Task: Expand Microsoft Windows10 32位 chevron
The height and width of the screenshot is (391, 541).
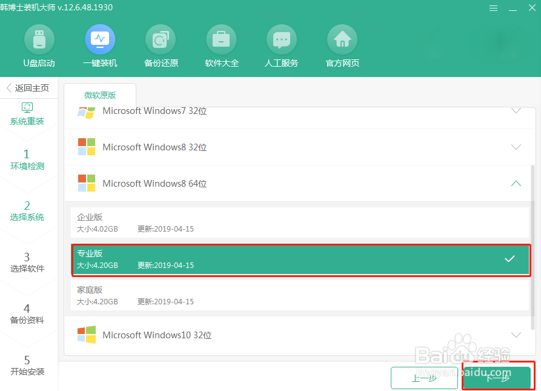Action: (516, 335)
